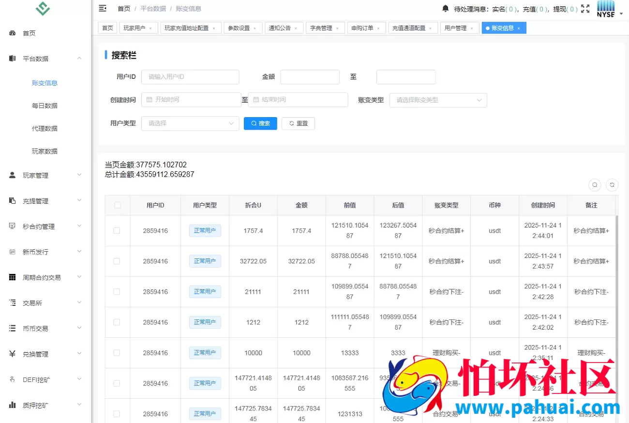Click the DEFI挖矿 icon
This screenshot has width=629, height=423.
[x=13, y=379]
